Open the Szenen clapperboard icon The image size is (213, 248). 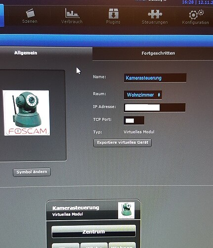click(30, 13)
